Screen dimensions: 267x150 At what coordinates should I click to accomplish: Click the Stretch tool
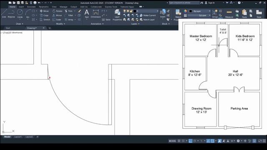click(x=45, y=20)
